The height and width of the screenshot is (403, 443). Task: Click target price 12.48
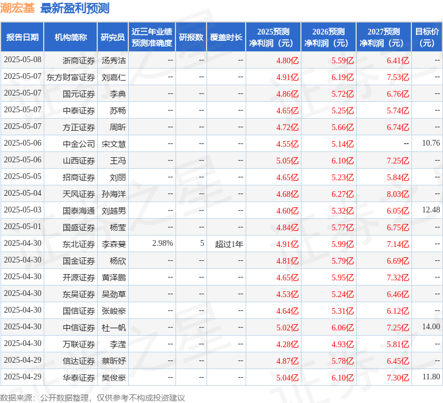431,210
